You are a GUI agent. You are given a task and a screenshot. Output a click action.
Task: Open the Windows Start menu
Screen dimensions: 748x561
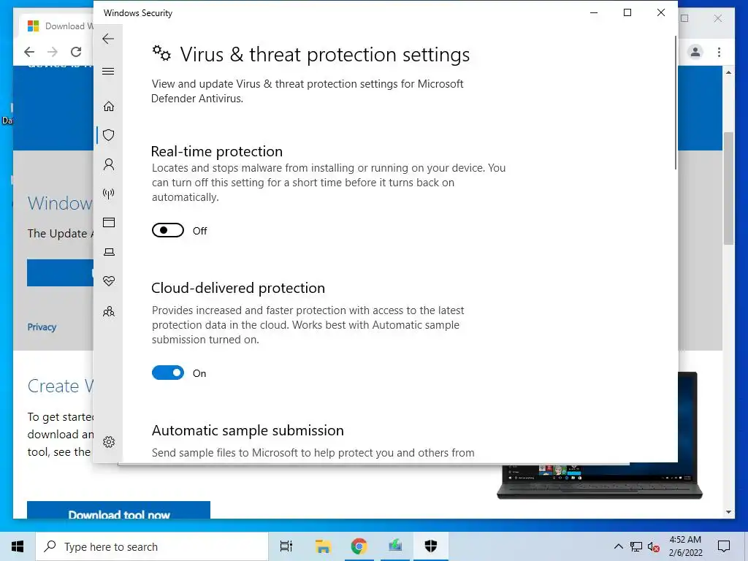[x=18, y=546]
